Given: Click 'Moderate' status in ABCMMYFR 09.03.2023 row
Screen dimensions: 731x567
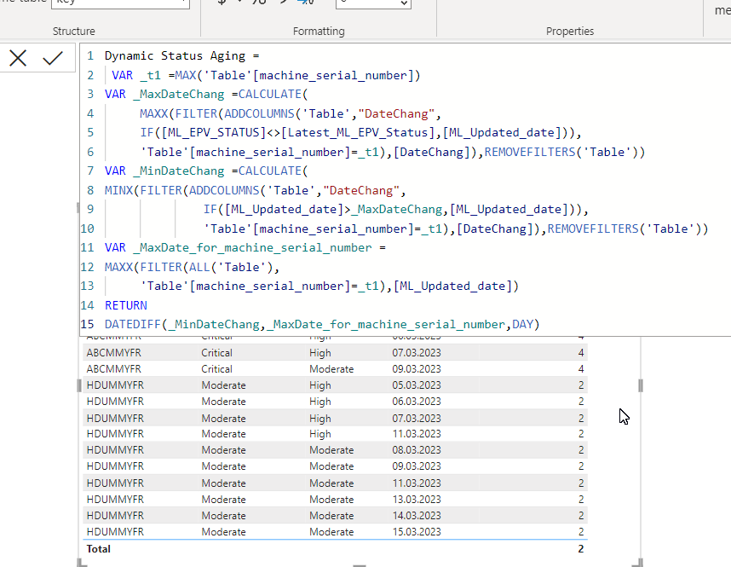Looking at the screenshot, I should tap(331, 369).
